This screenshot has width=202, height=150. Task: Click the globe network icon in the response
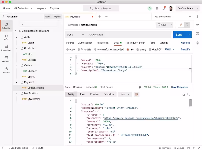[140, 87]
